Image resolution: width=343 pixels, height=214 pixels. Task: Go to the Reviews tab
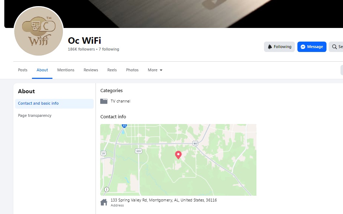[x=91, y=70]
